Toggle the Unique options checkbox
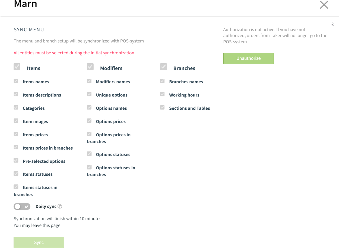Viewport: 339px width, 248px height. (89, 94)
